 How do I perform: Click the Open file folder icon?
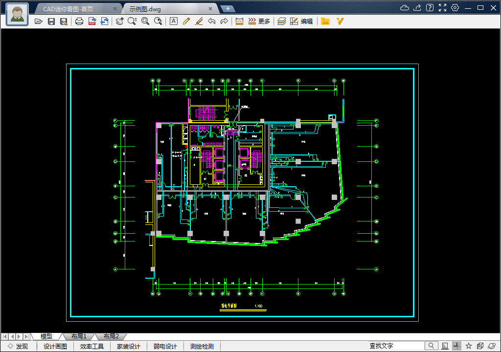click(x=39, y=21)
